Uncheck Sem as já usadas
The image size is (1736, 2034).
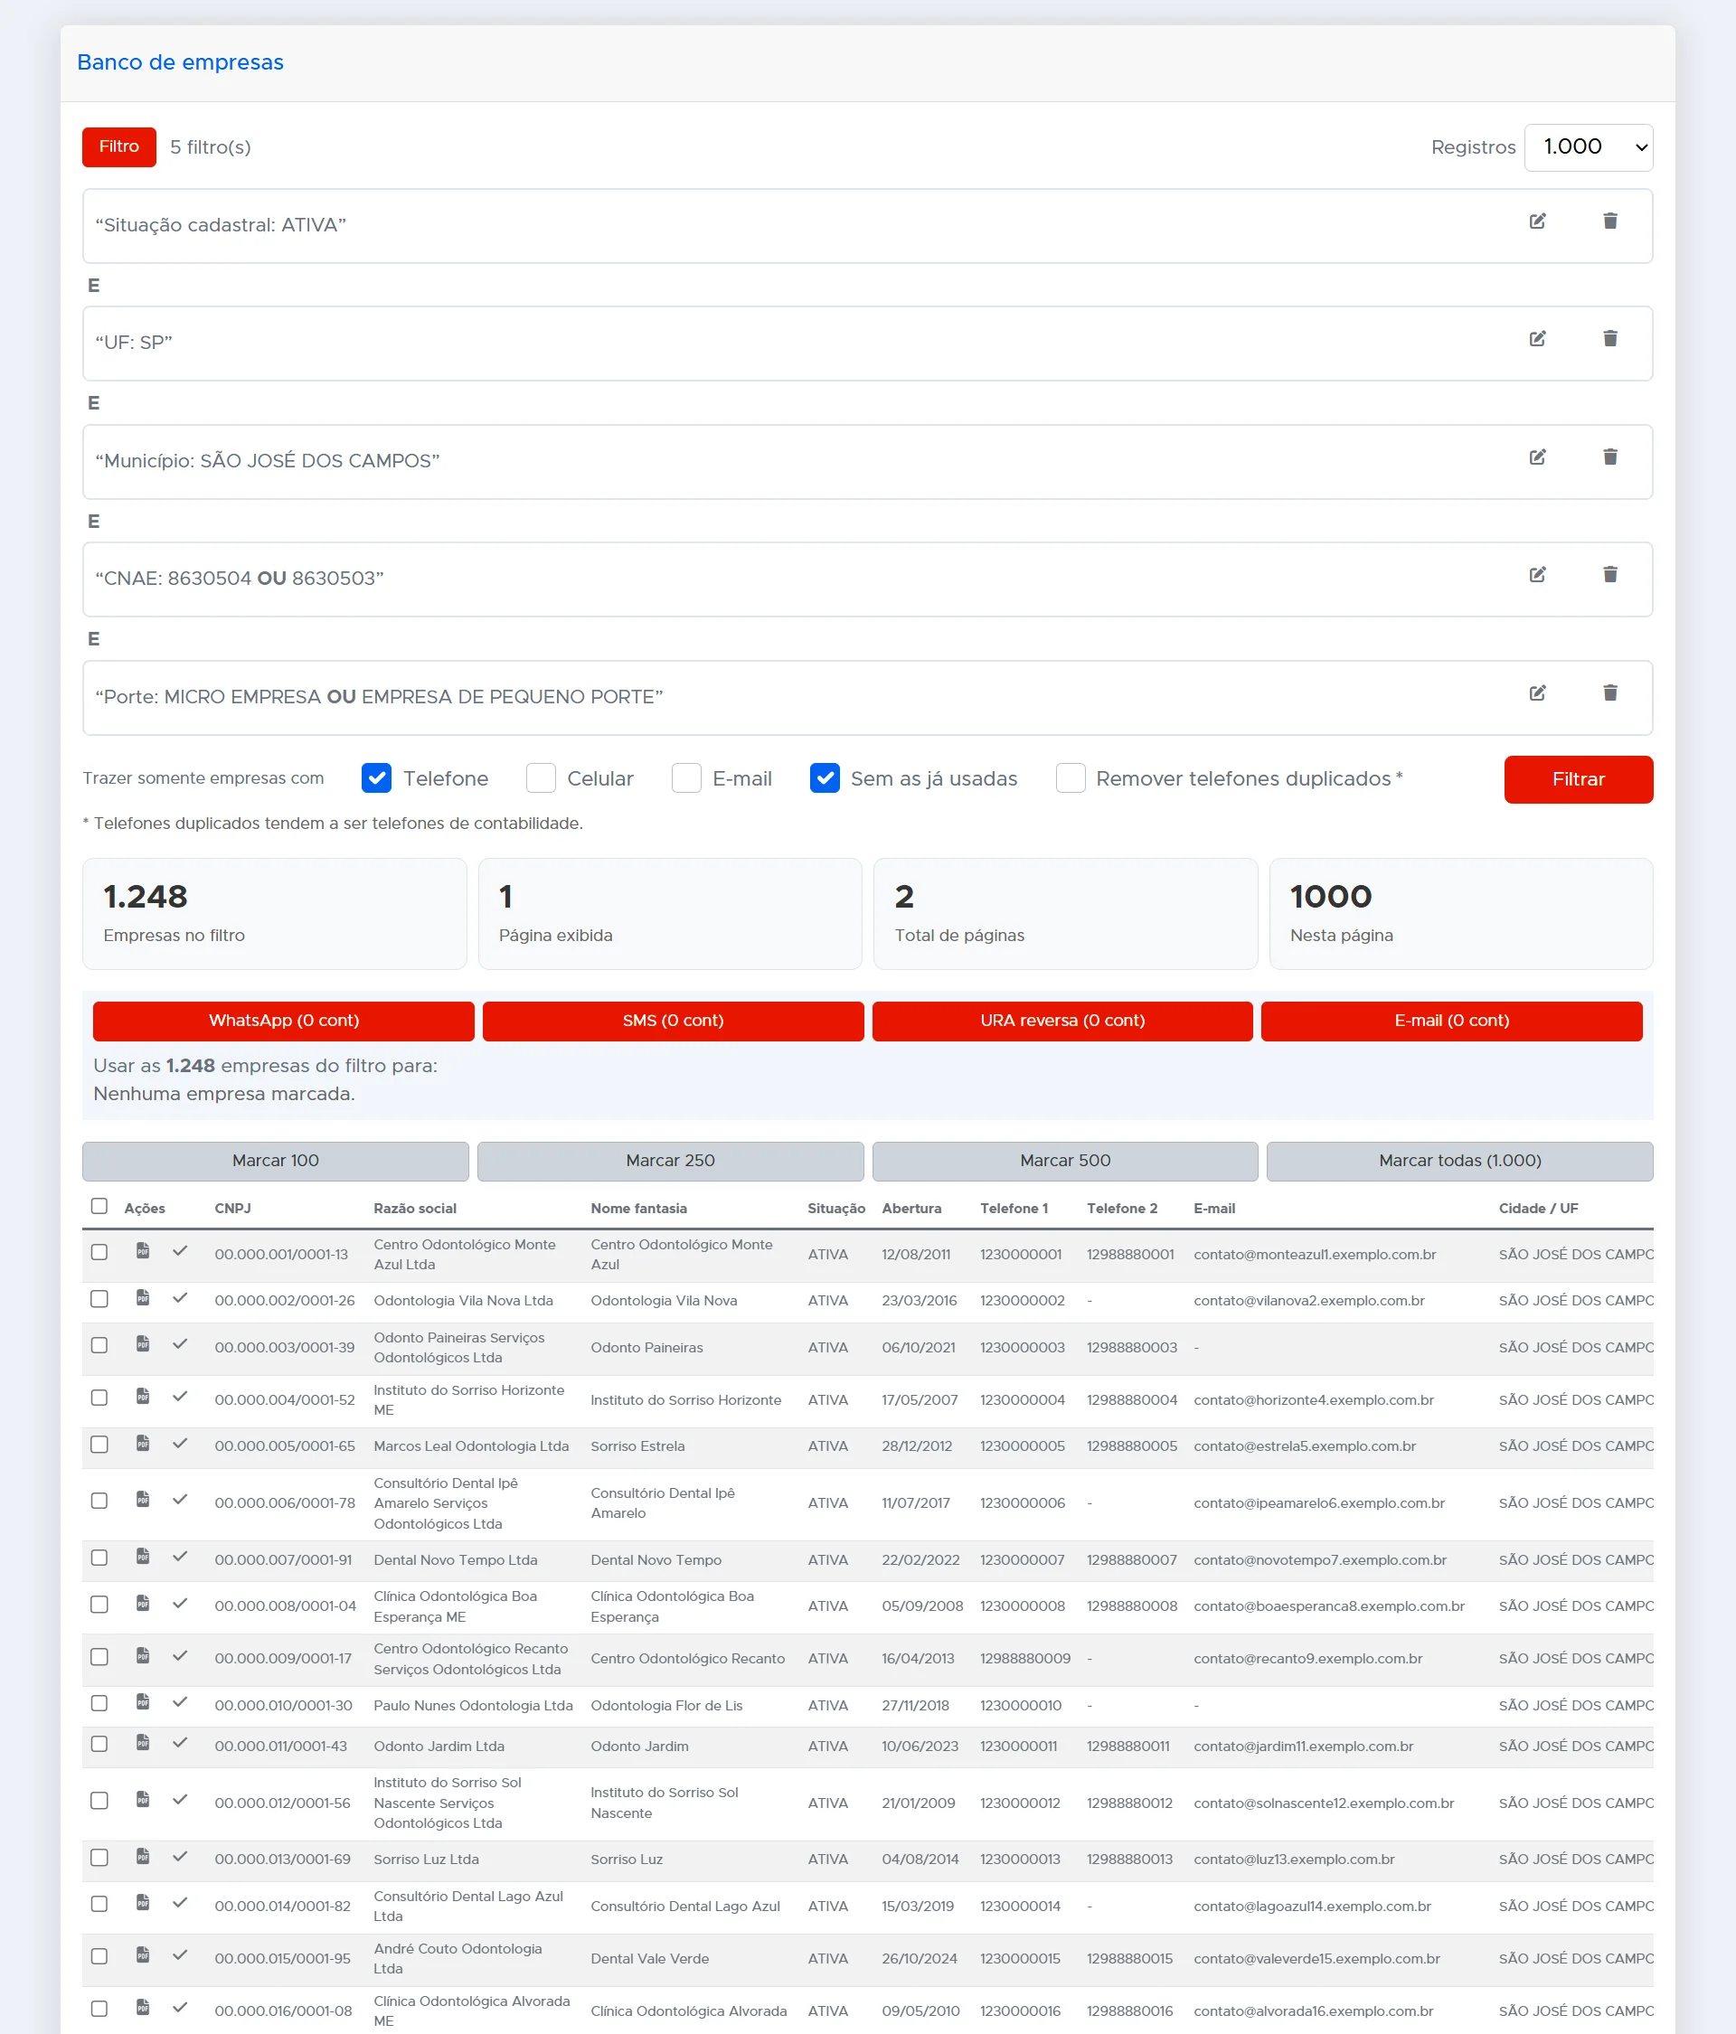click(825, 777)
